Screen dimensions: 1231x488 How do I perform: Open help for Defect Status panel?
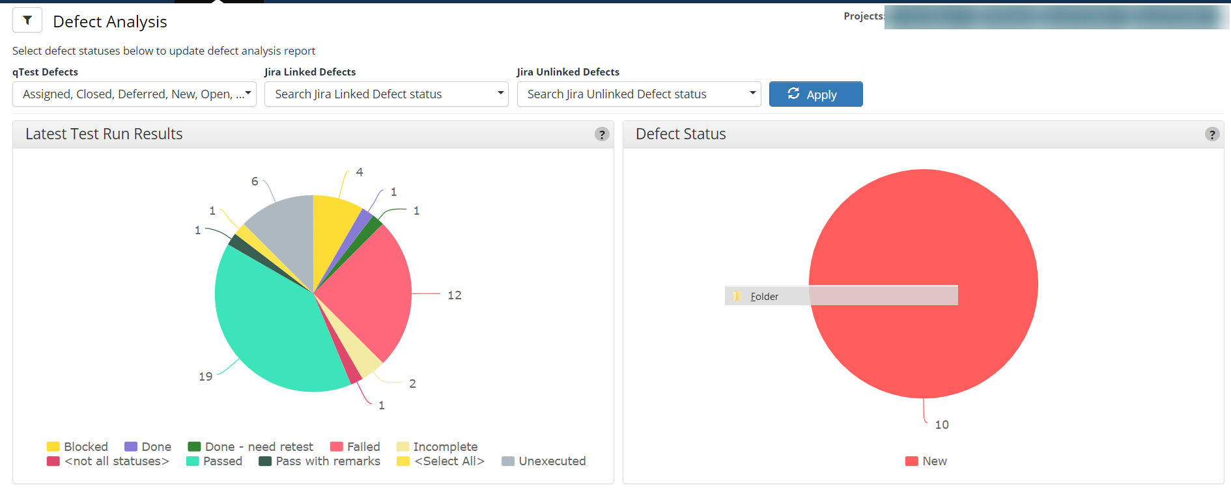point(1211,134)
